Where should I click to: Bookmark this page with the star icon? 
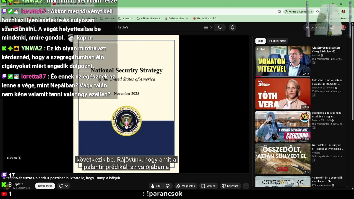[317, 12]
